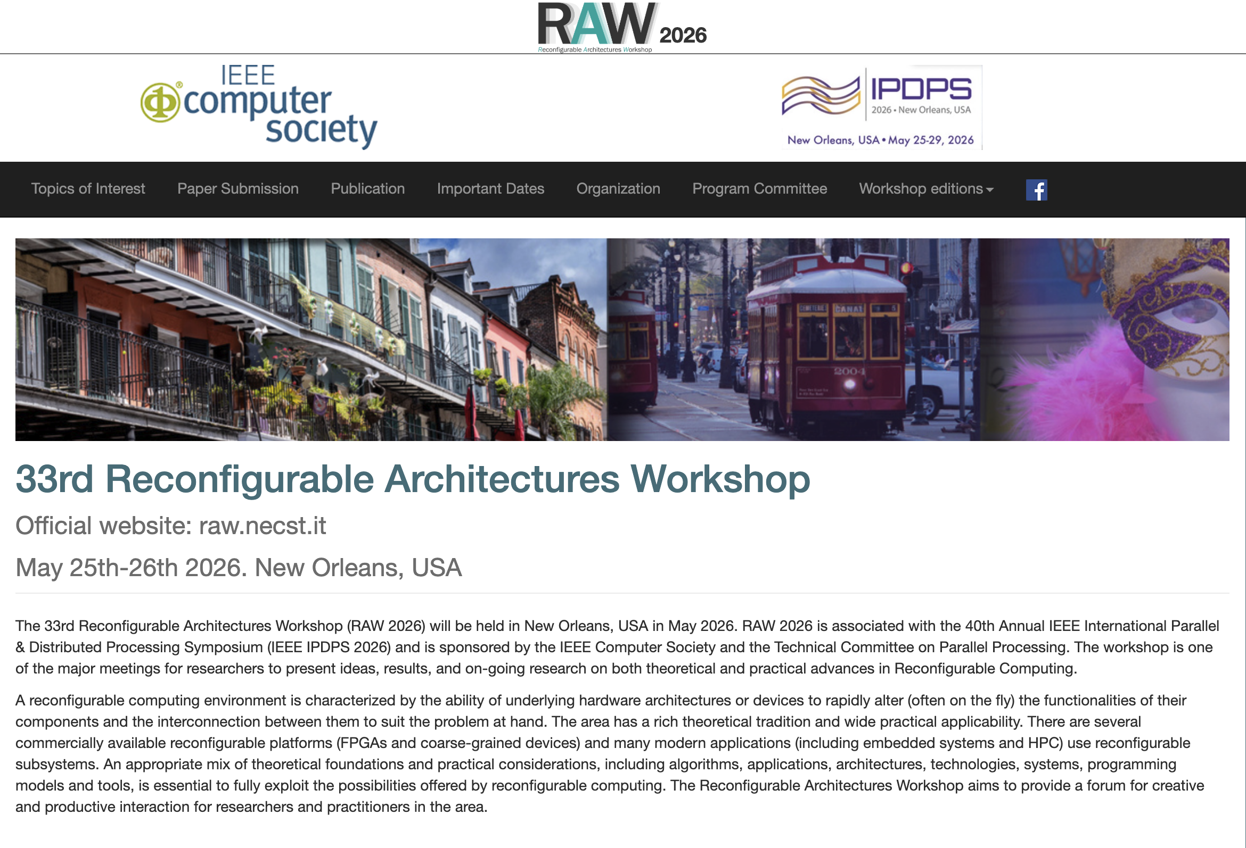
Task: Open the Facebook page via the Facebook icon
Action: point(1038,189)
